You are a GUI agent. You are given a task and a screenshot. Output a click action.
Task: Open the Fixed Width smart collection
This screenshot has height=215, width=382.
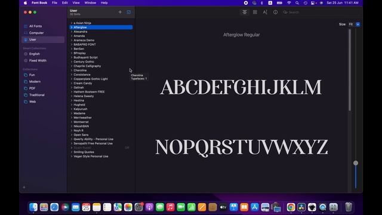coord(38,60)
